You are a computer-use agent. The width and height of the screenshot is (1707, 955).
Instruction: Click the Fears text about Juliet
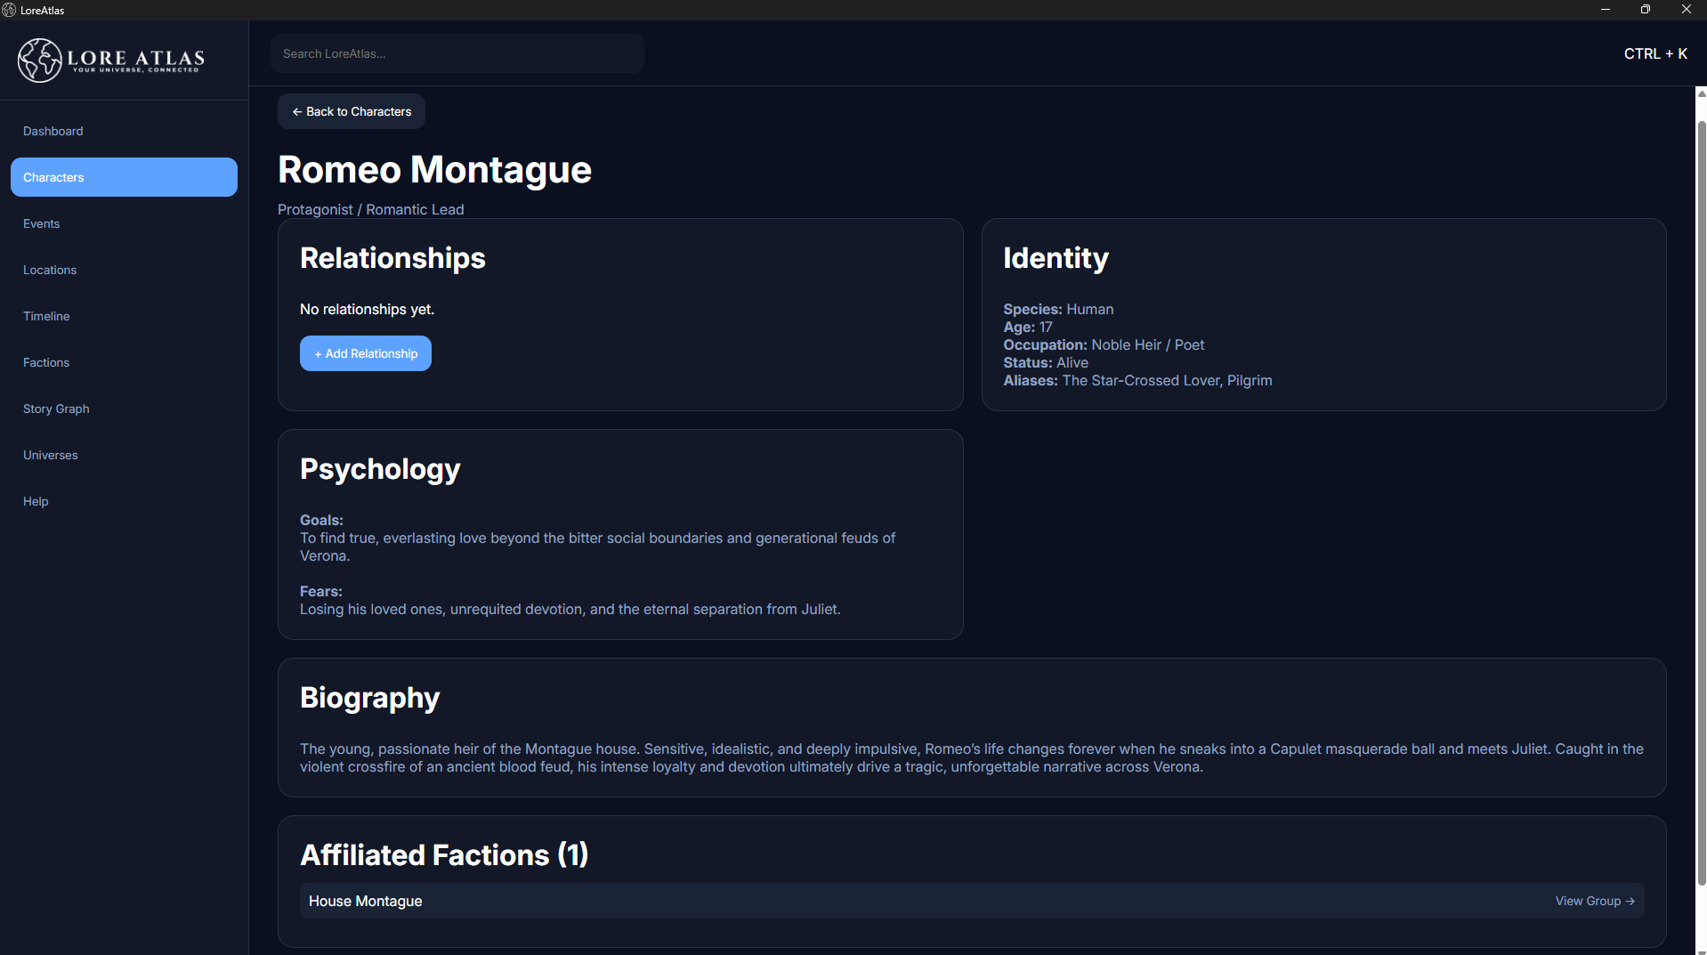(x=570, y=609)
